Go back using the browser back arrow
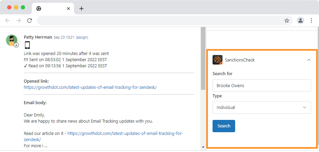 point(8,20)
